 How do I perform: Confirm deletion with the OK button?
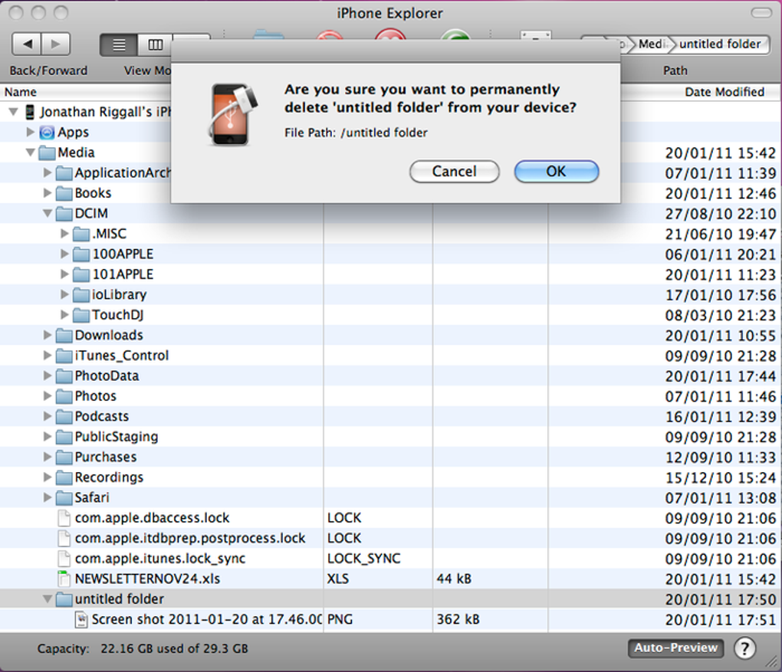(x=556, y=172)
